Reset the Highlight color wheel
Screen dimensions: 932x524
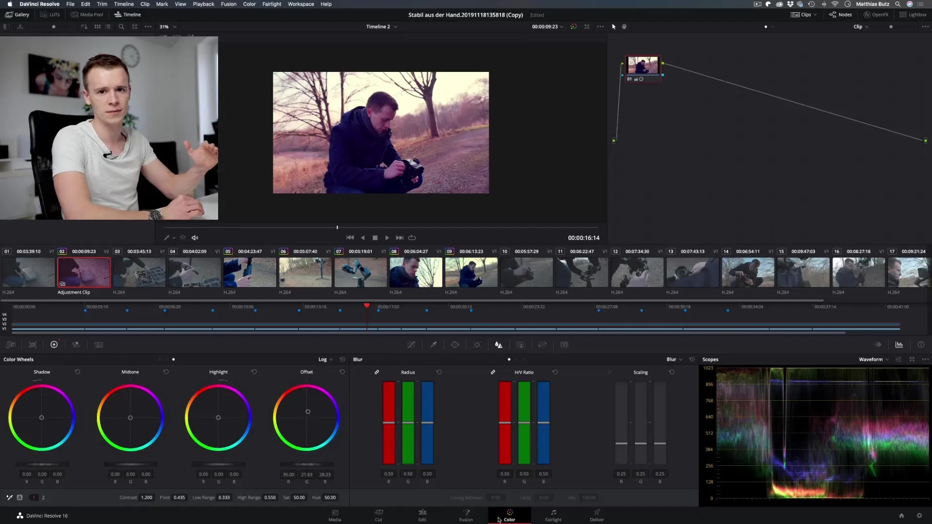(254, 372)
